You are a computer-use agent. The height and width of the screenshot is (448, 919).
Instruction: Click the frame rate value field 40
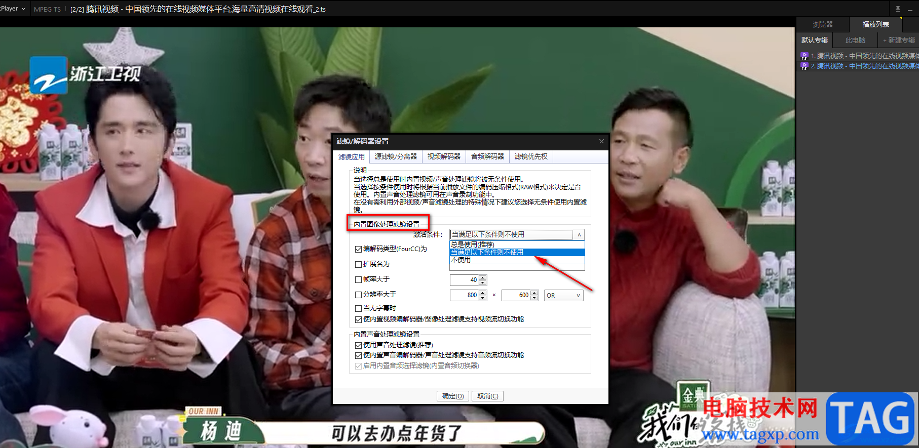pos(465,280)
